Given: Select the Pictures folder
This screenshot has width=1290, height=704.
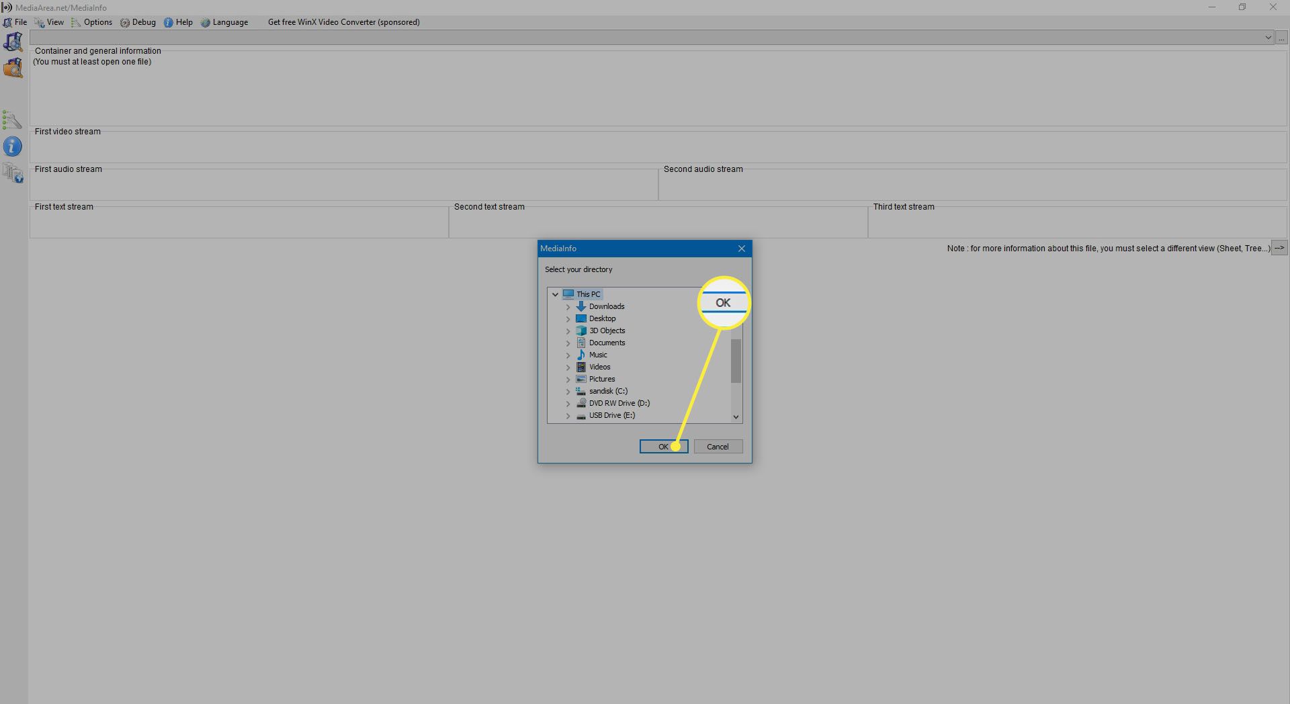Looking at the screenshot, I should coord(602,379).
